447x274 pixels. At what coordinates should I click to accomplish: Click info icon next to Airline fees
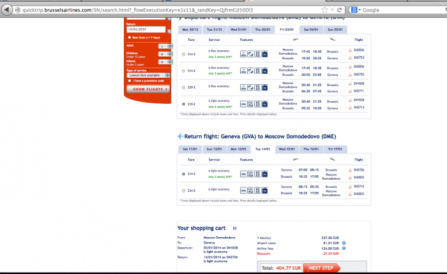click(x=344, y=248)
